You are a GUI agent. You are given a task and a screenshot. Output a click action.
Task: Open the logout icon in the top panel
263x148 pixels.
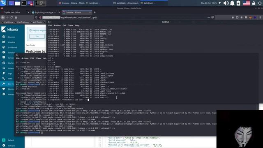[260, 3]
